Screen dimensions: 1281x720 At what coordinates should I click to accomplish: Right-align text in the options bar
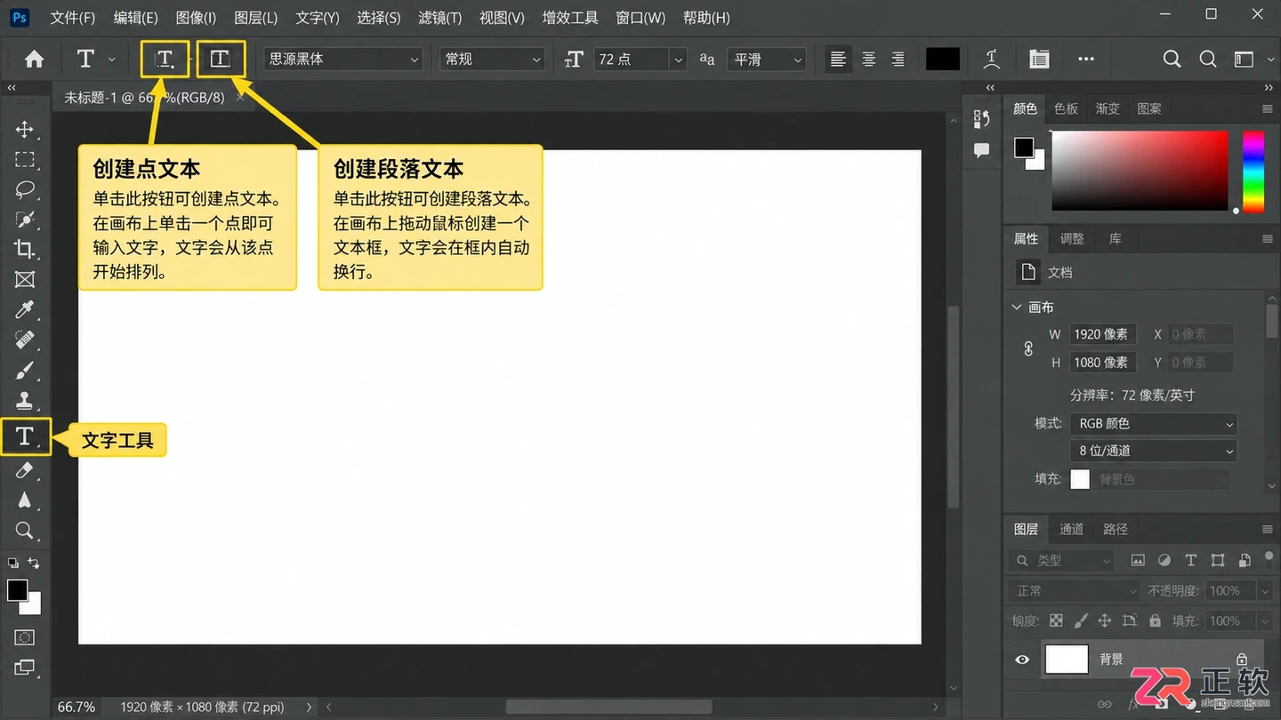tap(898, 60)
